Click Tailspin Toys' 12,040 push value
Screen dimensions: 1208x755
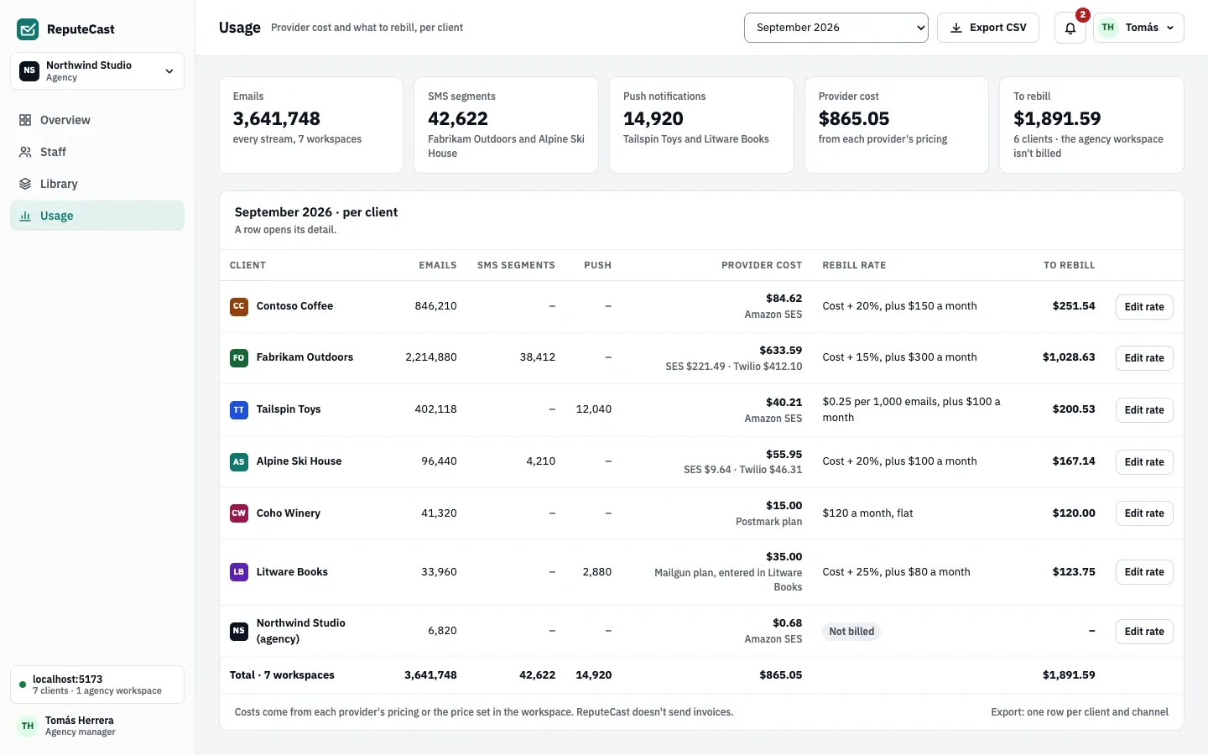pos(594,409)
